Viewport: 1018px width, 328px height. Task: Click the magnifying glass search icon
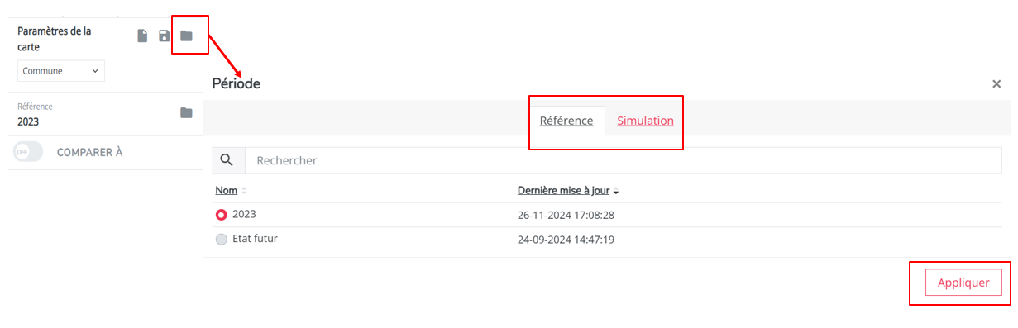(227, 160)
